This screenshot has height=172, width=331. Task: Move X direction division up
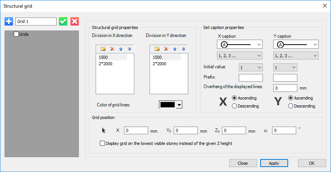point(121,49)
